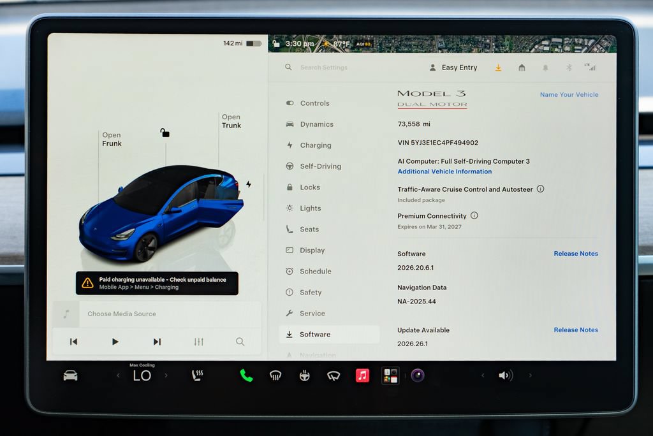The image size is (653, 436).
Task: Open Additional Vehicle Information link
Action: pyautogui.click(x=444, y=171)
